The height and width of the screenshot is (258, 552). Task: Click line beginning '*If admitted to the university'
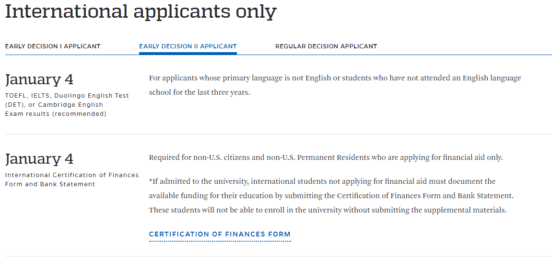pos(322,181)
